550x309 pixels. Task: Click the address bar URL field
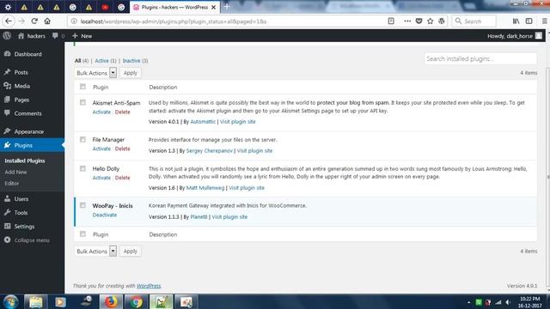coord(228,21)
